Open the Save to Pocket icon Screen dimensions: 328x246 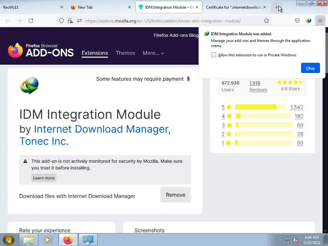click(x=297, y=20)
